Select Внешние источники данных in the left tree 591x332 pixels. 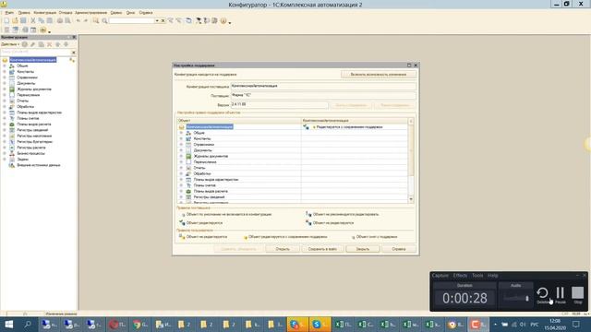(39, 165)
